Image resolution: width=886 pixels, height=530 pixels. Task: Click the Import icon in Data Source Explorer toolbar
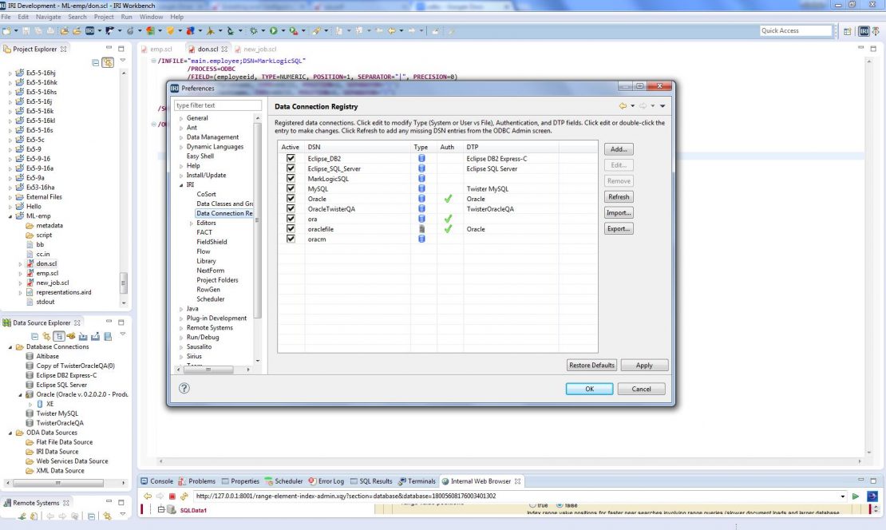(x=83, y=336)
